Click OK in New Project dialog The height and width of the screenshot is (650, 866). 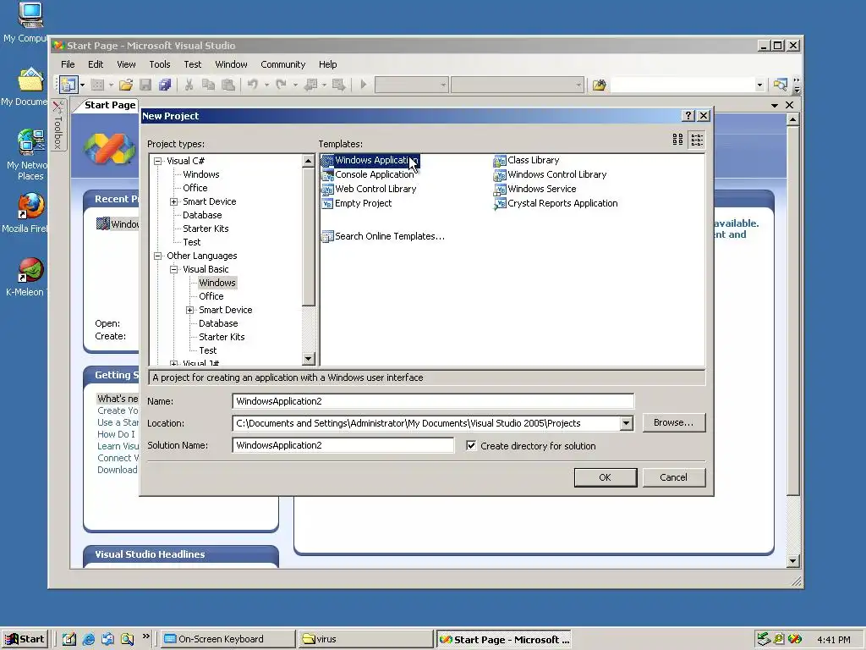(606, 477)
